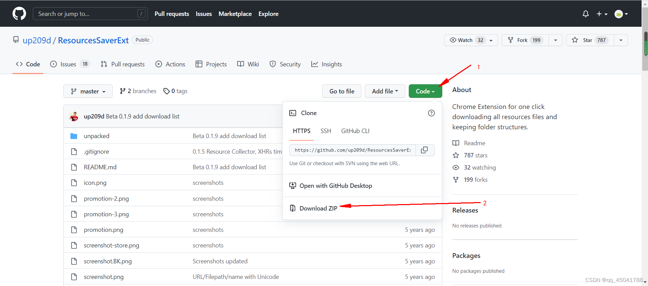View the 2 branches link
Screen dimensions: 648x286
138,91
